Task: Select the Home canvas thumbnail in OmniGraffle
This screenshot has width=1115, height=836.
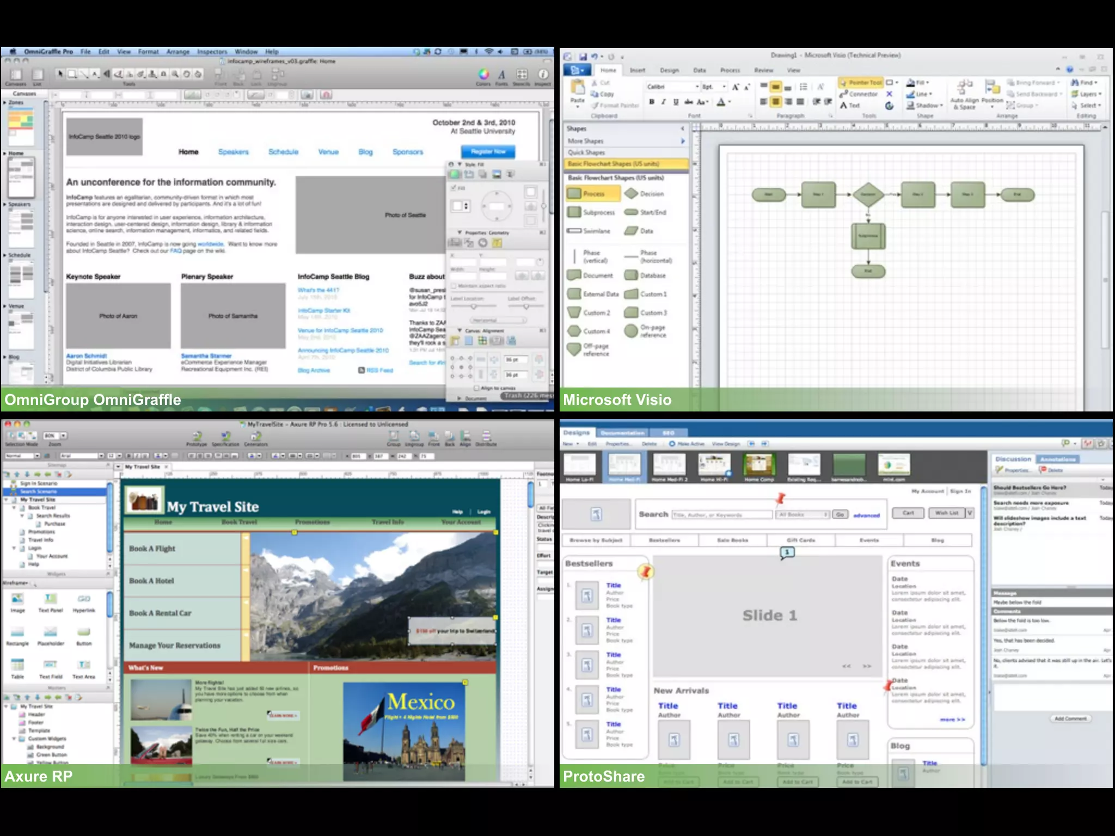Action: [21, 177]
